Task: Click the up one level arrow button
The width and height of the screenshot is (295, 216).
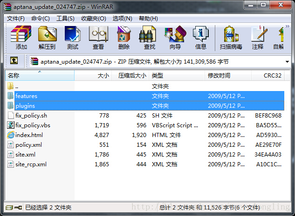Action: tap(14, 60)
